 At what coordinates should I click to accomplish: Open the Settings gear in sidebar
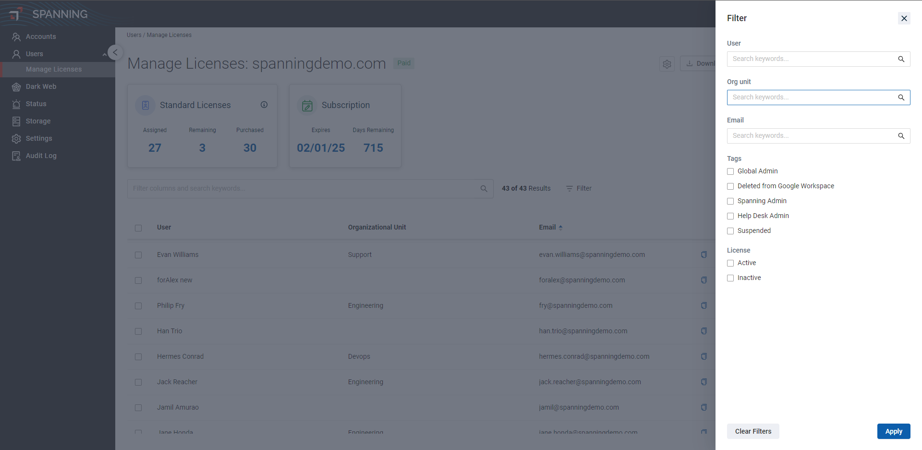16,139
